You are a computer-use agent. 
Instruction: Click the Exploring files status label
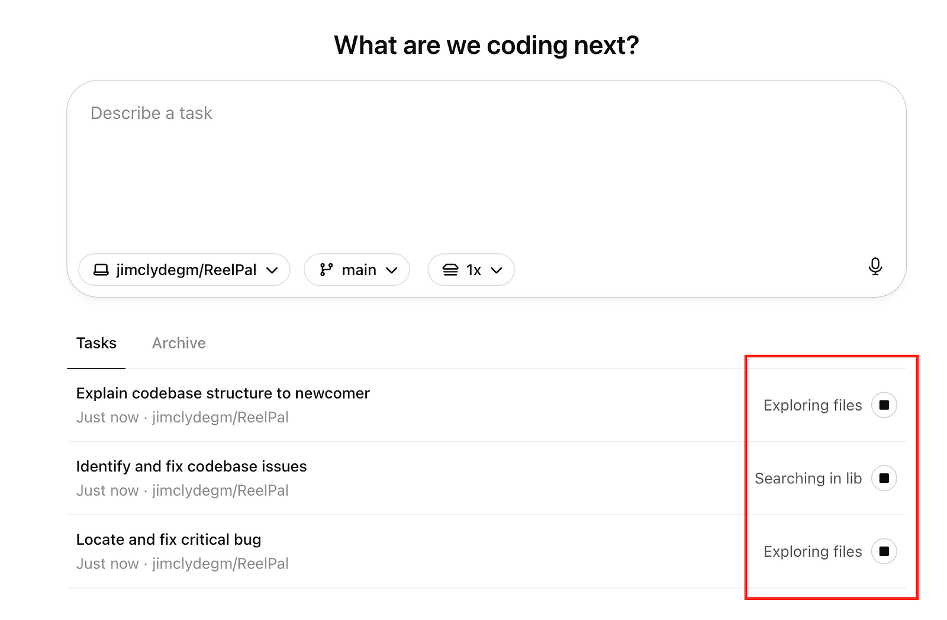tap(813, 405)
